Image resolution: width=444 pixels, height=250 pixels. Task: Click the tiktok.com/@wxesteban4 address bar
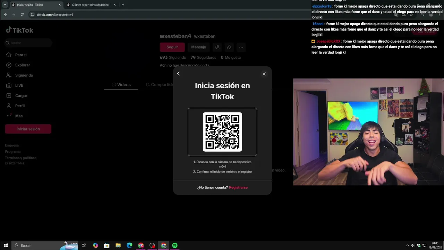(x=55, y=15)
